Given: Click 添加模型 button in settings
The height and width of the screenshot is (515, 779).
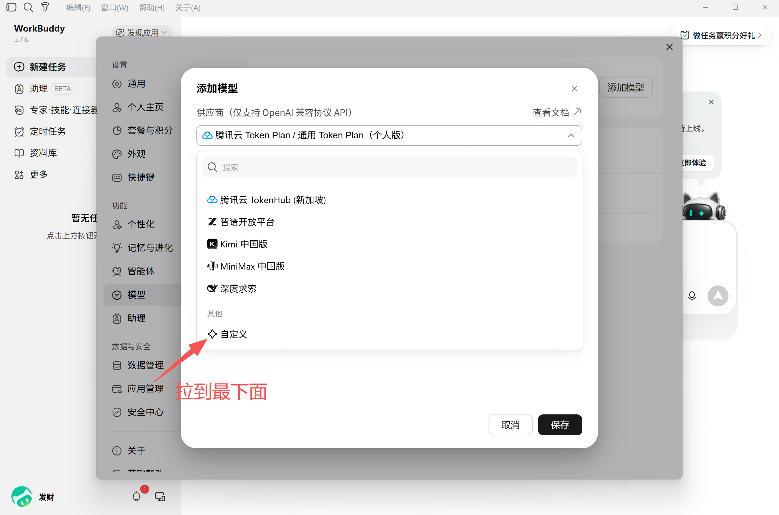Looking at the screenshot, I should (x=626, y=87).
